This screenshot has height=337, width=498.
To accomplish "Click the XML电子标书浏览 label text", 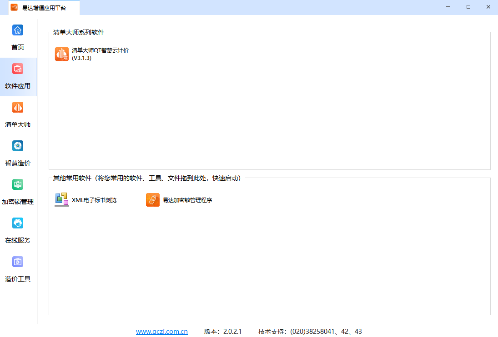I will (x=94, y=200).
